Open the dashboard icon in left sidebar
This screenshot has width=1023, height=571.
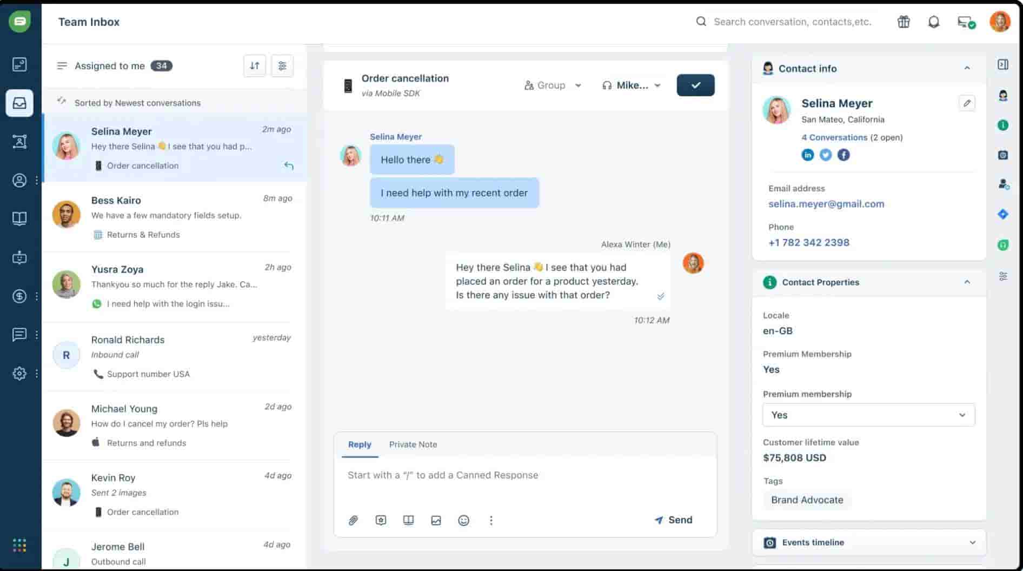19,64
